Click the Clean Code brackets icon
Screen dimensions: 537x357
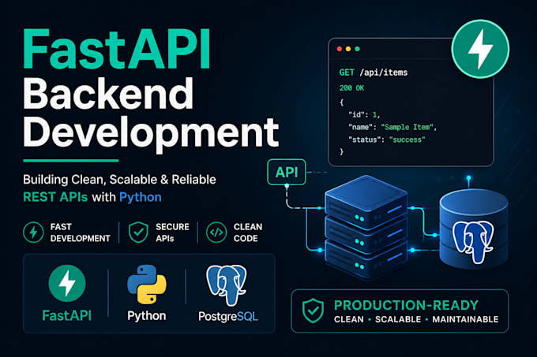tap(216, 232)
